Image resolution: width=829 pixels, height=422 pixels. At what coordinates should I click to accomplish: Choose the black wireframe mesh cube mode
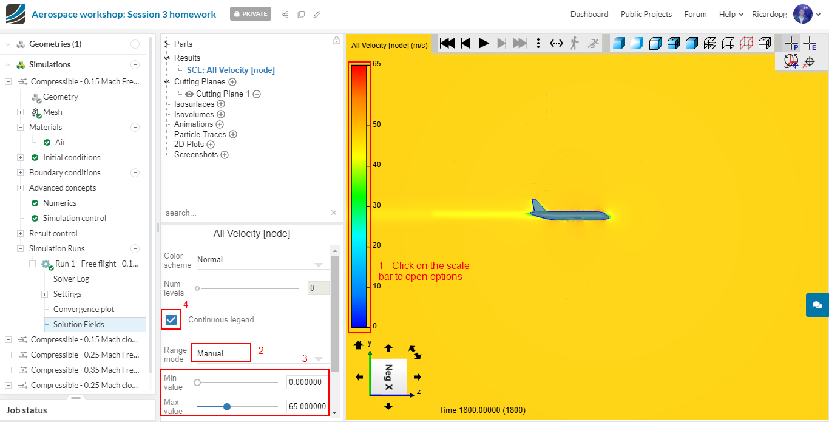click(x=710, y=43)
